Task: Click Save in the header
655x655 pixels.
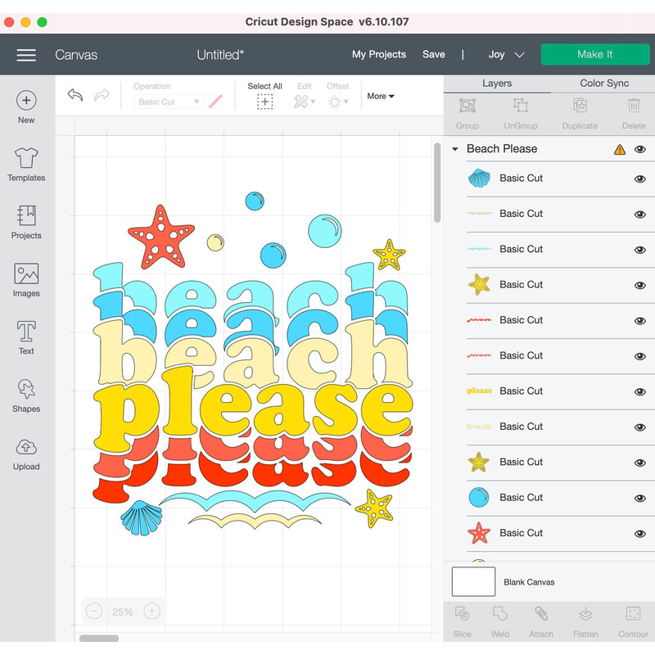Action: (433, 55)
